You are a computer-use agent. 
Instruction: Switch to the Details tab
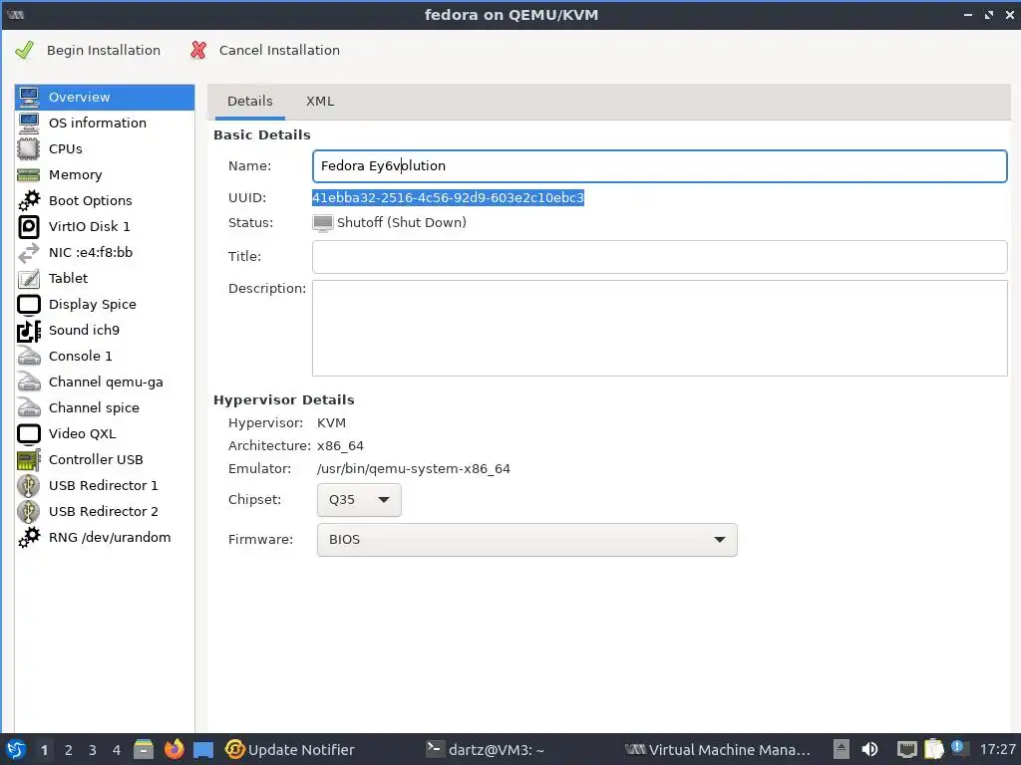point(250,101)
